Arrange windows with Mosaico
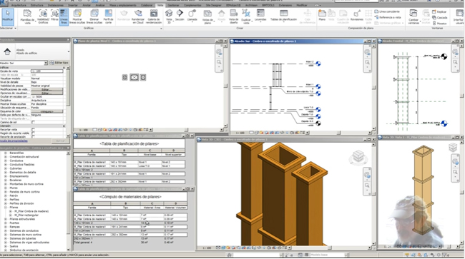 click(439, 23)
